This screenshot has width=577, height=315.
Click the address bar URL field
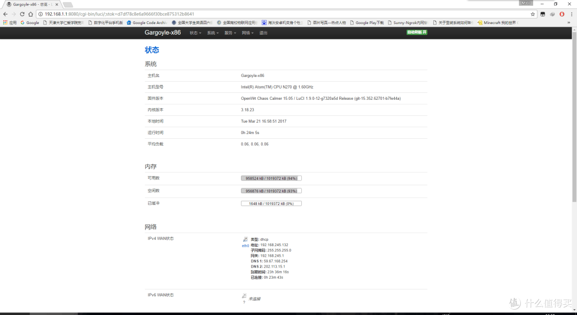267,14
